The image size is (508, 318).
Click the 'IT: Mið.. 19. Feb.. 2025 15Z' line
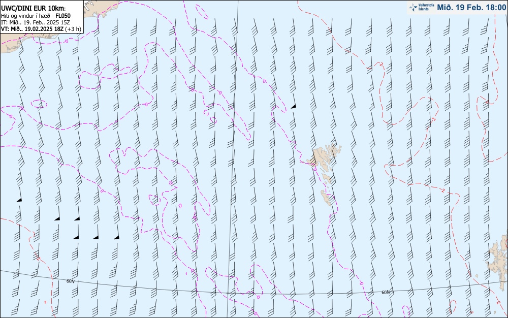(36, 22)
